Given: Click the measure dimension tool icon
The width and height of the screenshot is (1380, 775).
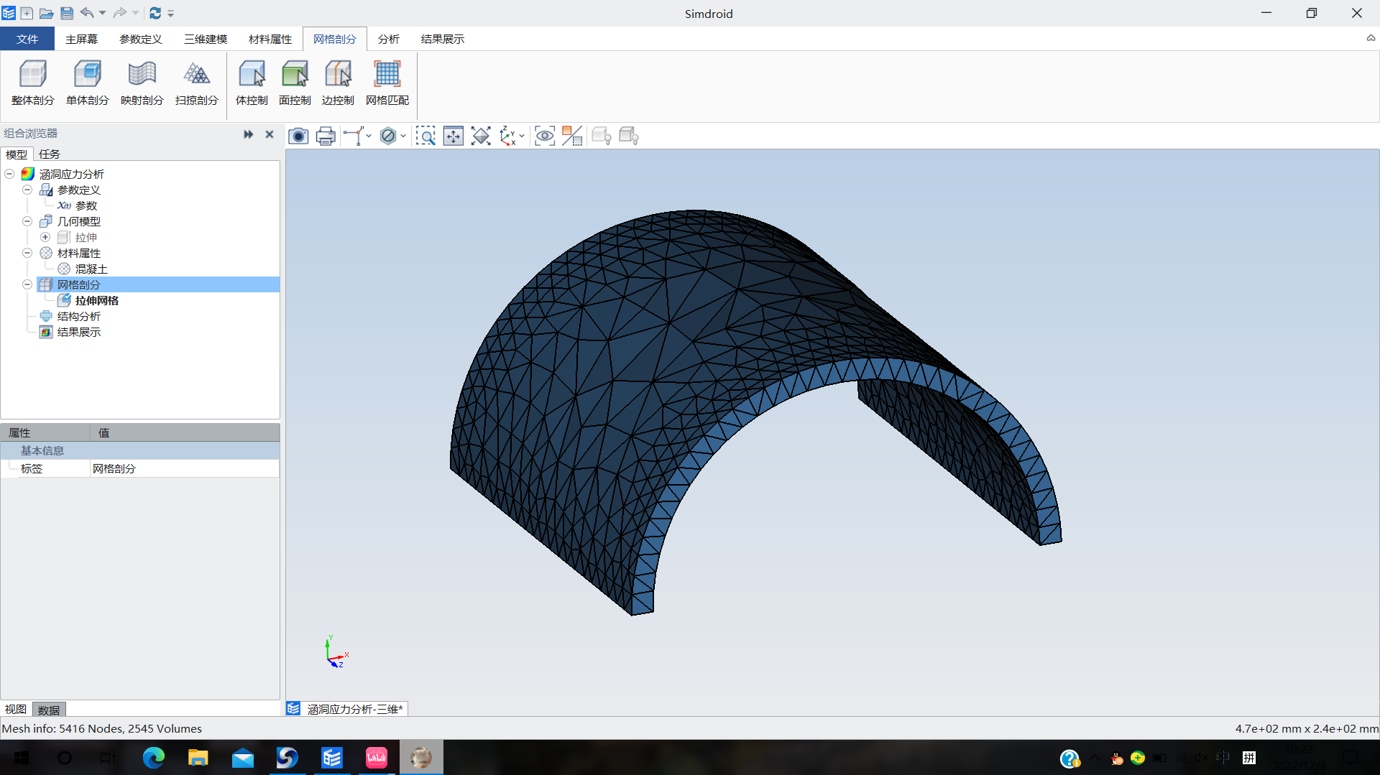Looking at the screenshot, I should point(354,136).
